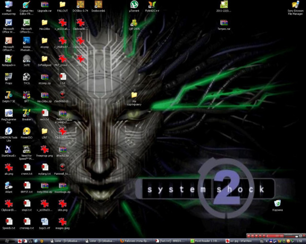
Task: Open the Start menu button
Action: pos(8,241)
